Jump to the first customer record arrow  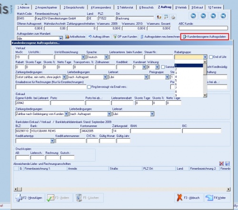193,16
